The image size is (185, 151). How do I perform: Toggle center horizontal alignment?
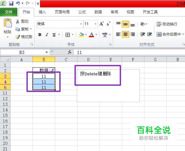pyautogui.click(x=126, y=34)
